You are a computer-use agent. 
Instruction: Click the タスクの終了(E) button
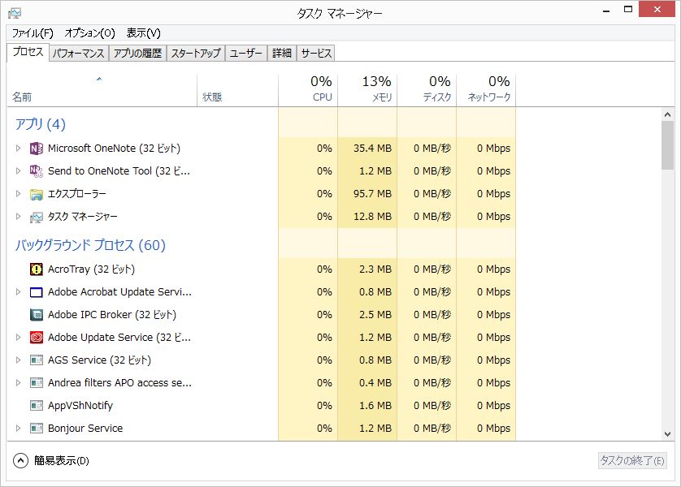click(x=632, y=460)
